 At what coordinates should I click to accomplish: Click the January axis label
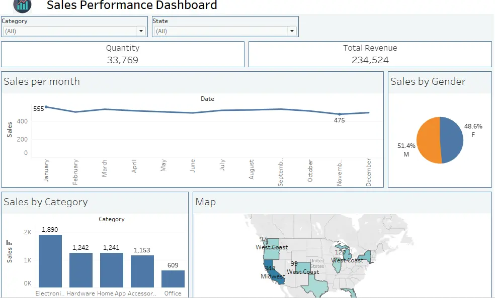coord(46,171)
